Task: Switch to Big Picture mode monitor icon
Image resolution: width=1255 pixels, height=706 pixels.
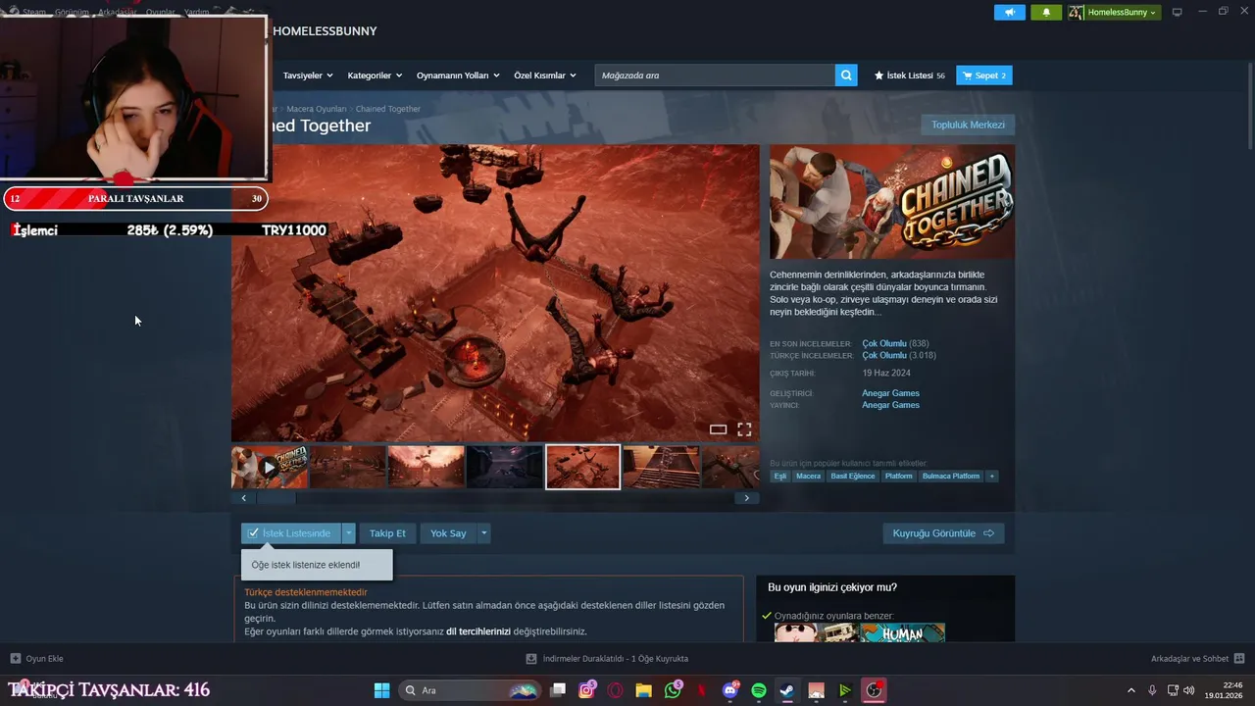Action: coord(1178,12)
